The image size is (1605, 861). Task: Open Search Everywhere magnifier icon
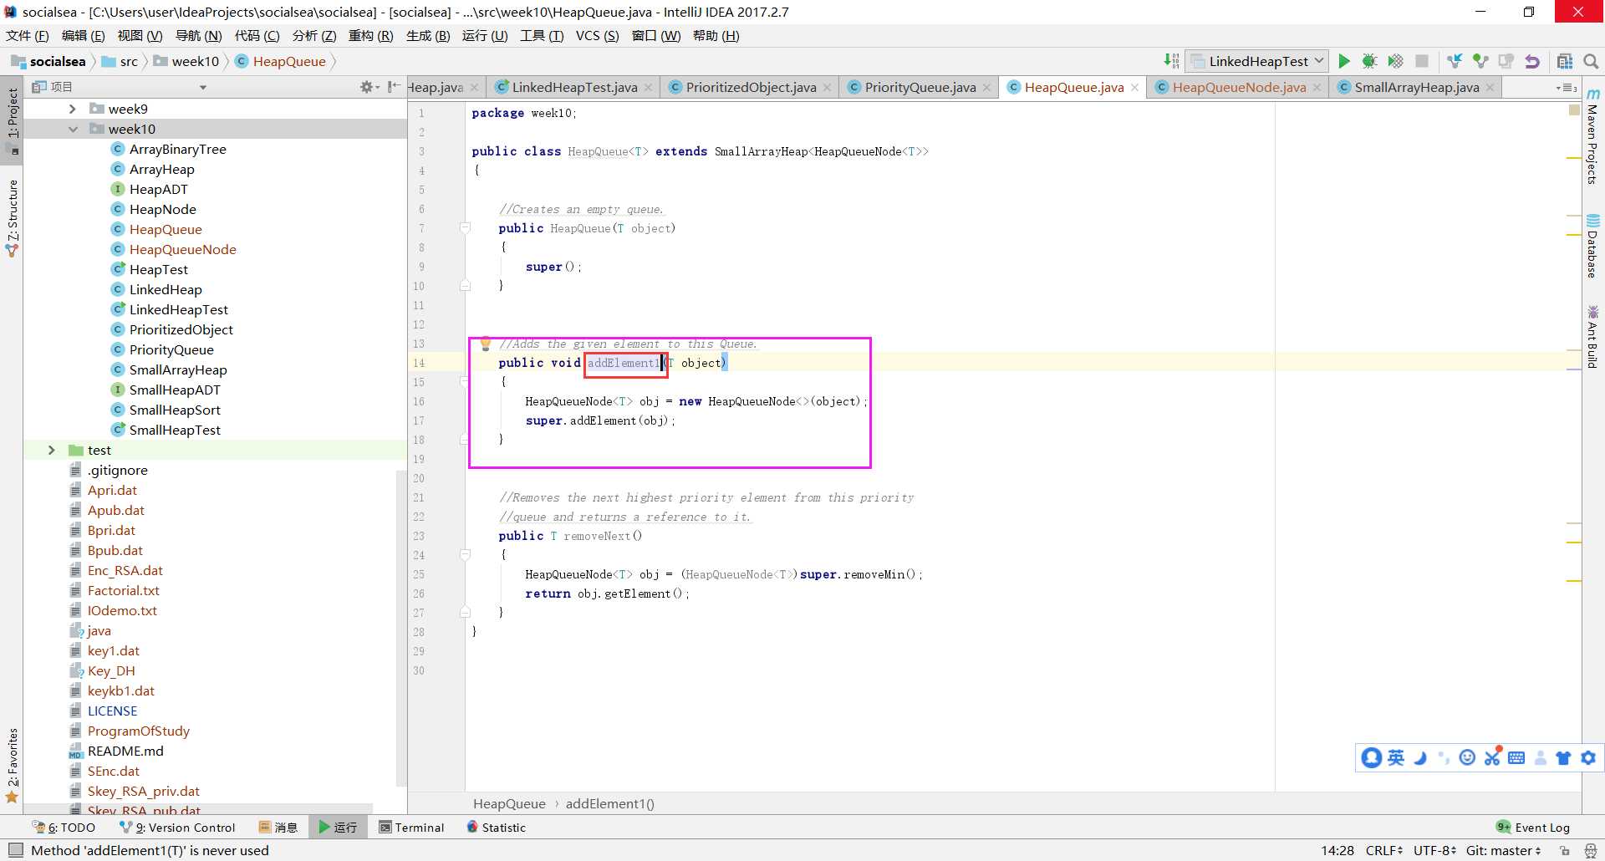point(1591,61)
